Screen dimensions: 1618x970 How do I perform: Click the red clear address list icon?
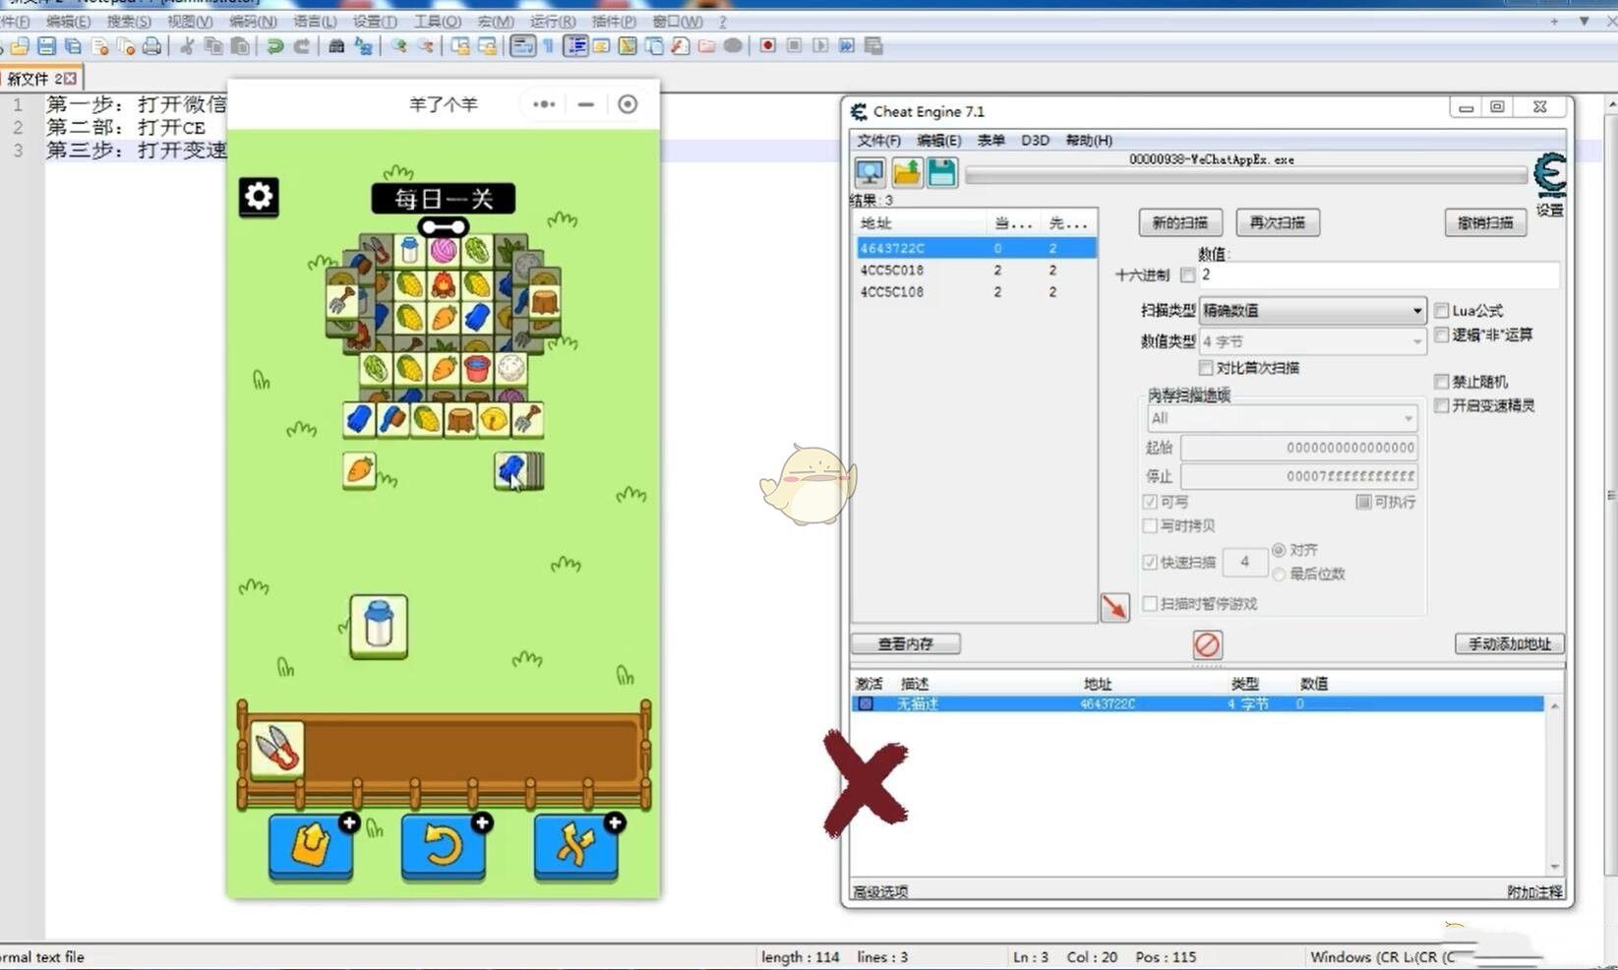pos(1207,644)
